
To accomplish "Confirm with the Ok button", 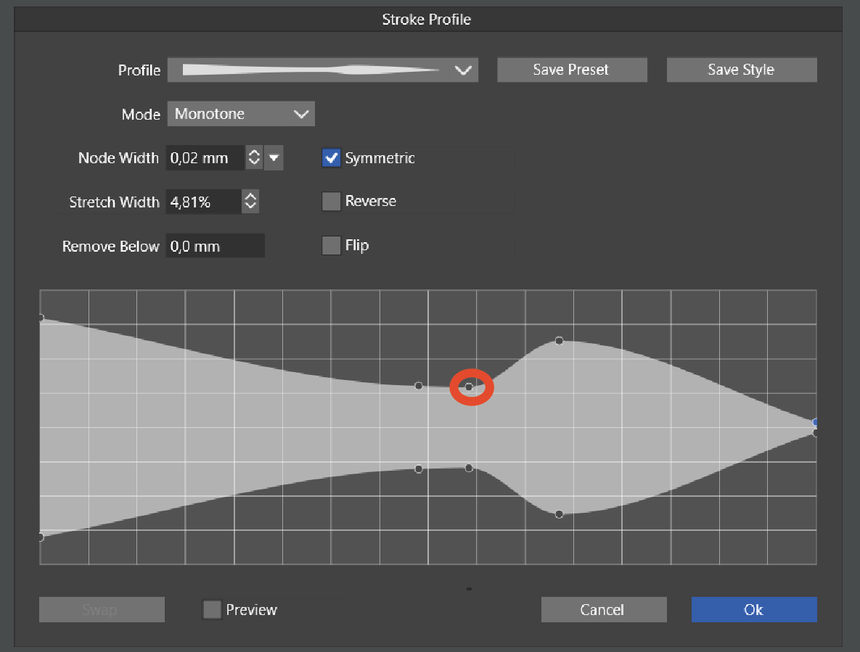I will [753, 610].
